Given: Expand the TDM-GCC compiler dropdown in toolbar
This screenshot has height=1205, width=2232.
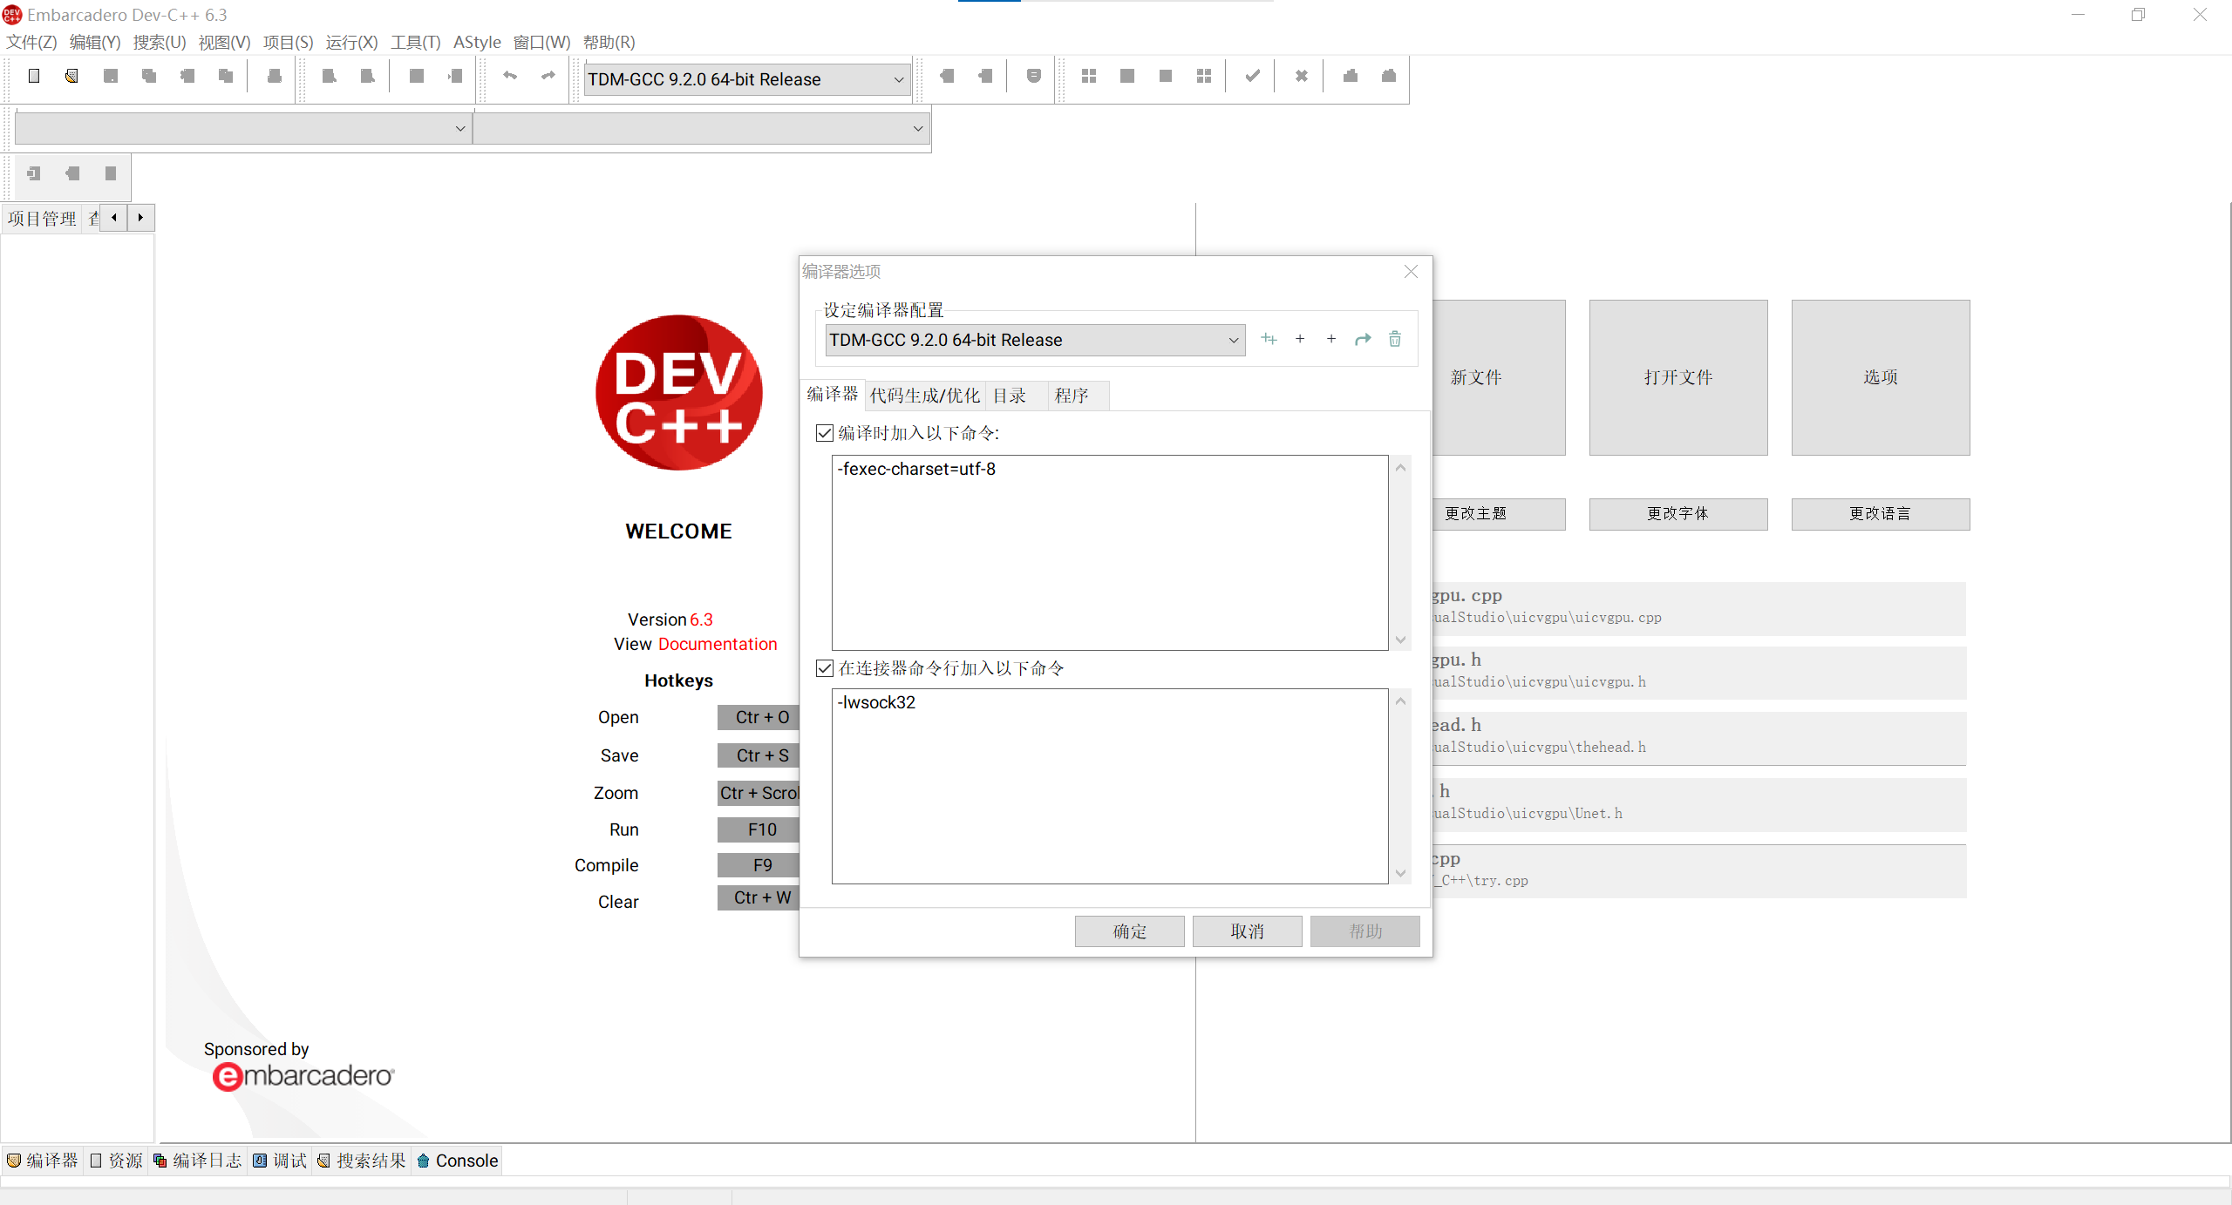Looking at the screenshot, I should 899,79.
